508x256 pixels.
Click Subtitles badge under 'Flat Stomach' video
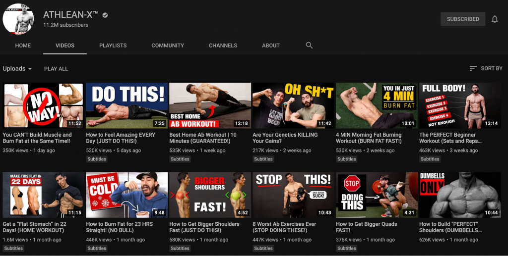[x=13, y=248]
